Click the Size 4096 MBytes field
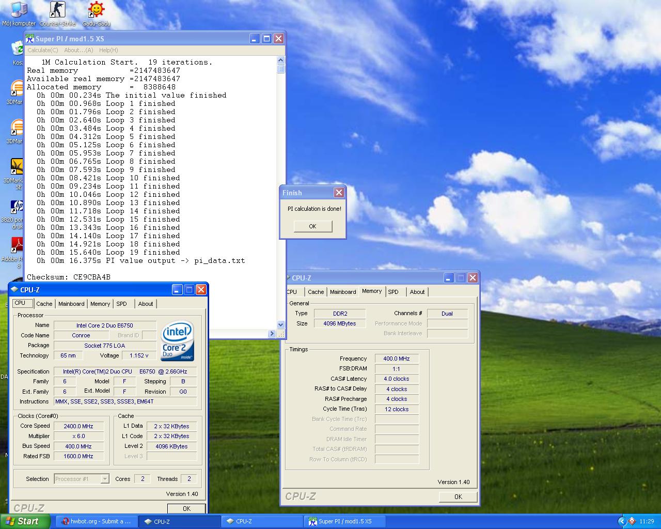This screenshot has height=529, width=661. point(340,323)
